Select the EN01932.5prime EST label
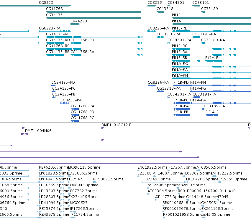Image resolution: width=251 pixels, height=219 pixels. 152,167
